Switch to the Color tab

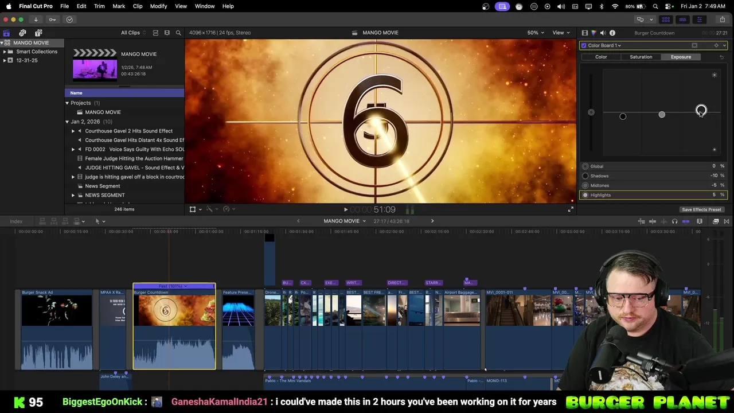[601, 57]
